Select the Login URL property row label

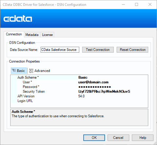(x=25, y=101)
